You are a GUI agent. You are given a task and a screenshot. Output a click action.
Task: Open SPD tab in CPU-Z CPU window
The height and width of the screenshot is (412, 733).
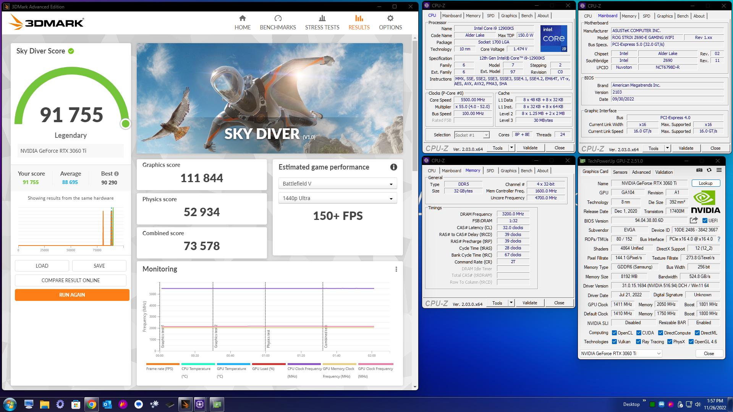490,16
